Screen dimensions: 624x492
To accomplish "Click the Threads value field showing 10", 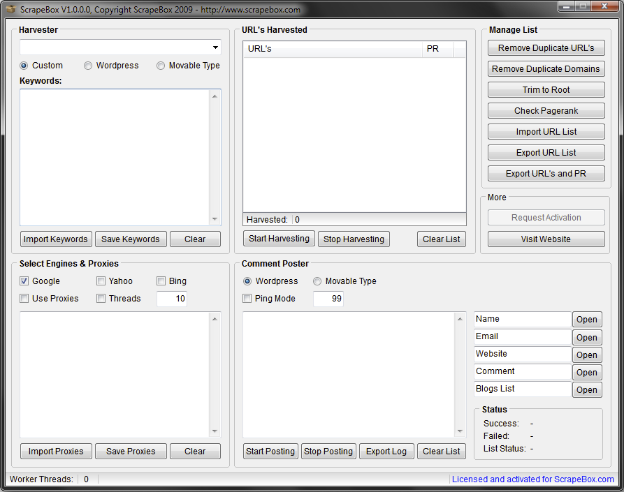I will pyautogui.click(x=172, y=299).
